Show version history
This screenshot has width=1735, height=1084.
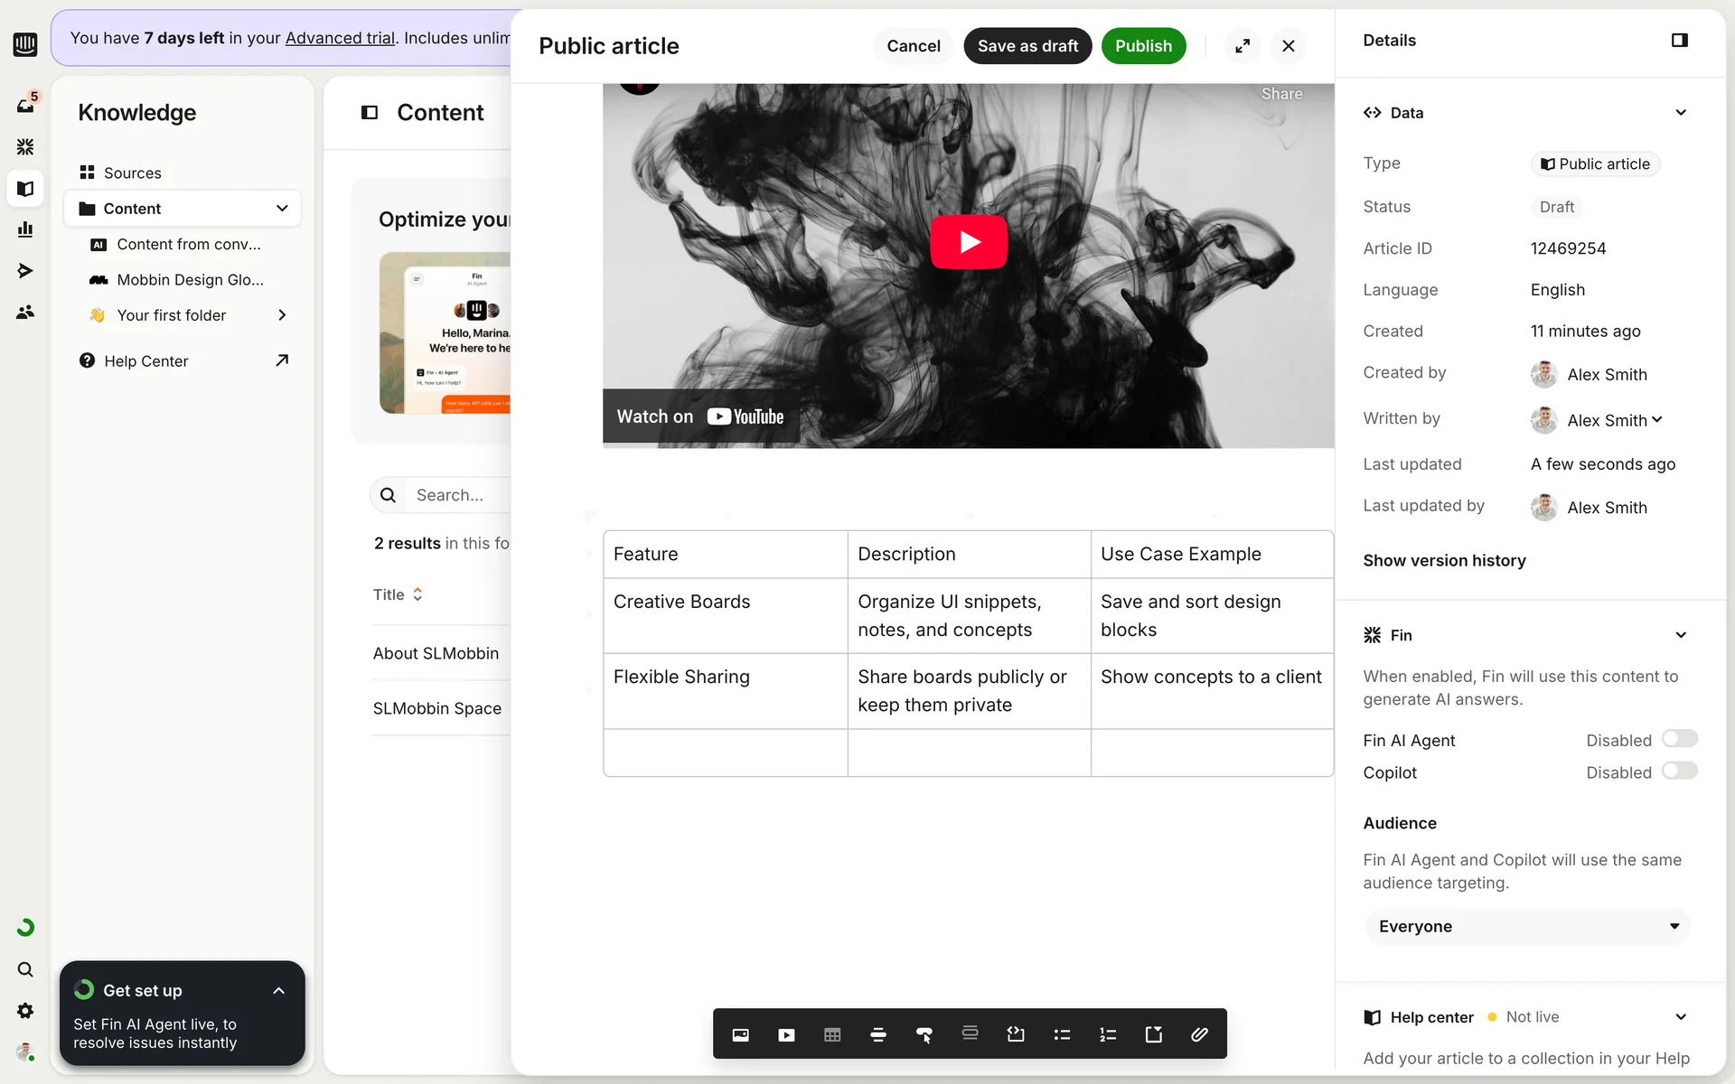[x=1444, y=560]
